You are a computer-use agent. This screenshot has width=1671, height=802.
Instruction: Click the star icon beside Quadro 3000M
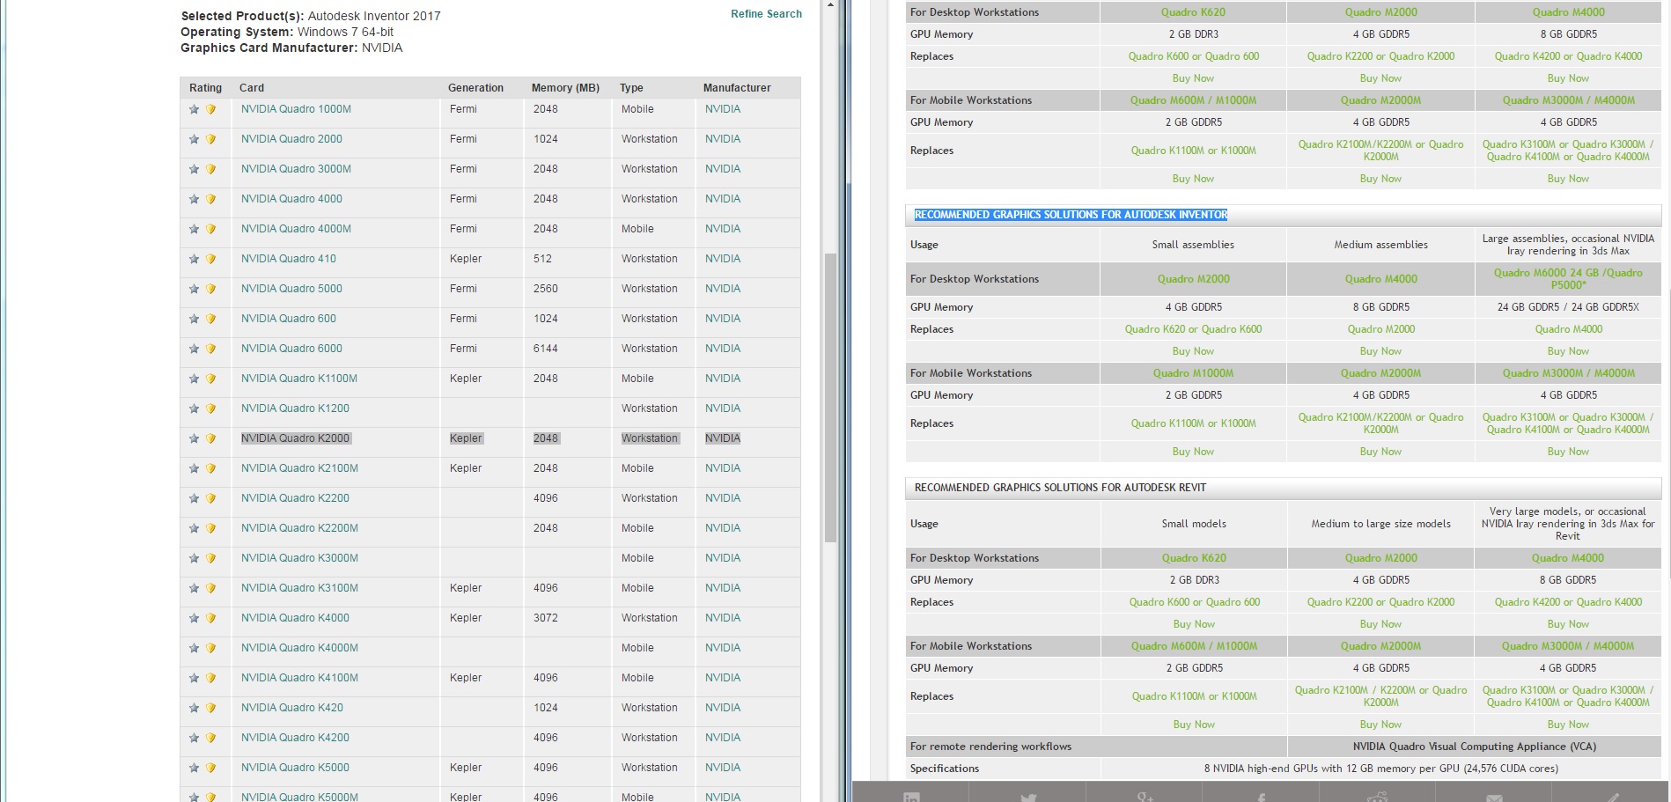[194, 169]
